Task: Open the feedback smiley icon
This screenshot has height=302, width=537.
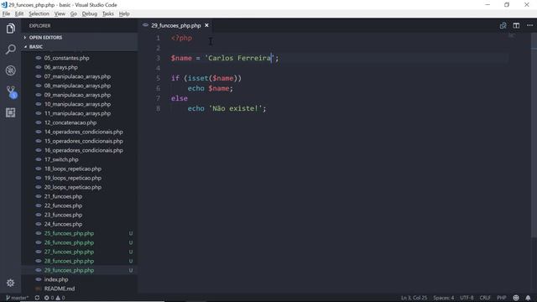Action: click(516, 298)
